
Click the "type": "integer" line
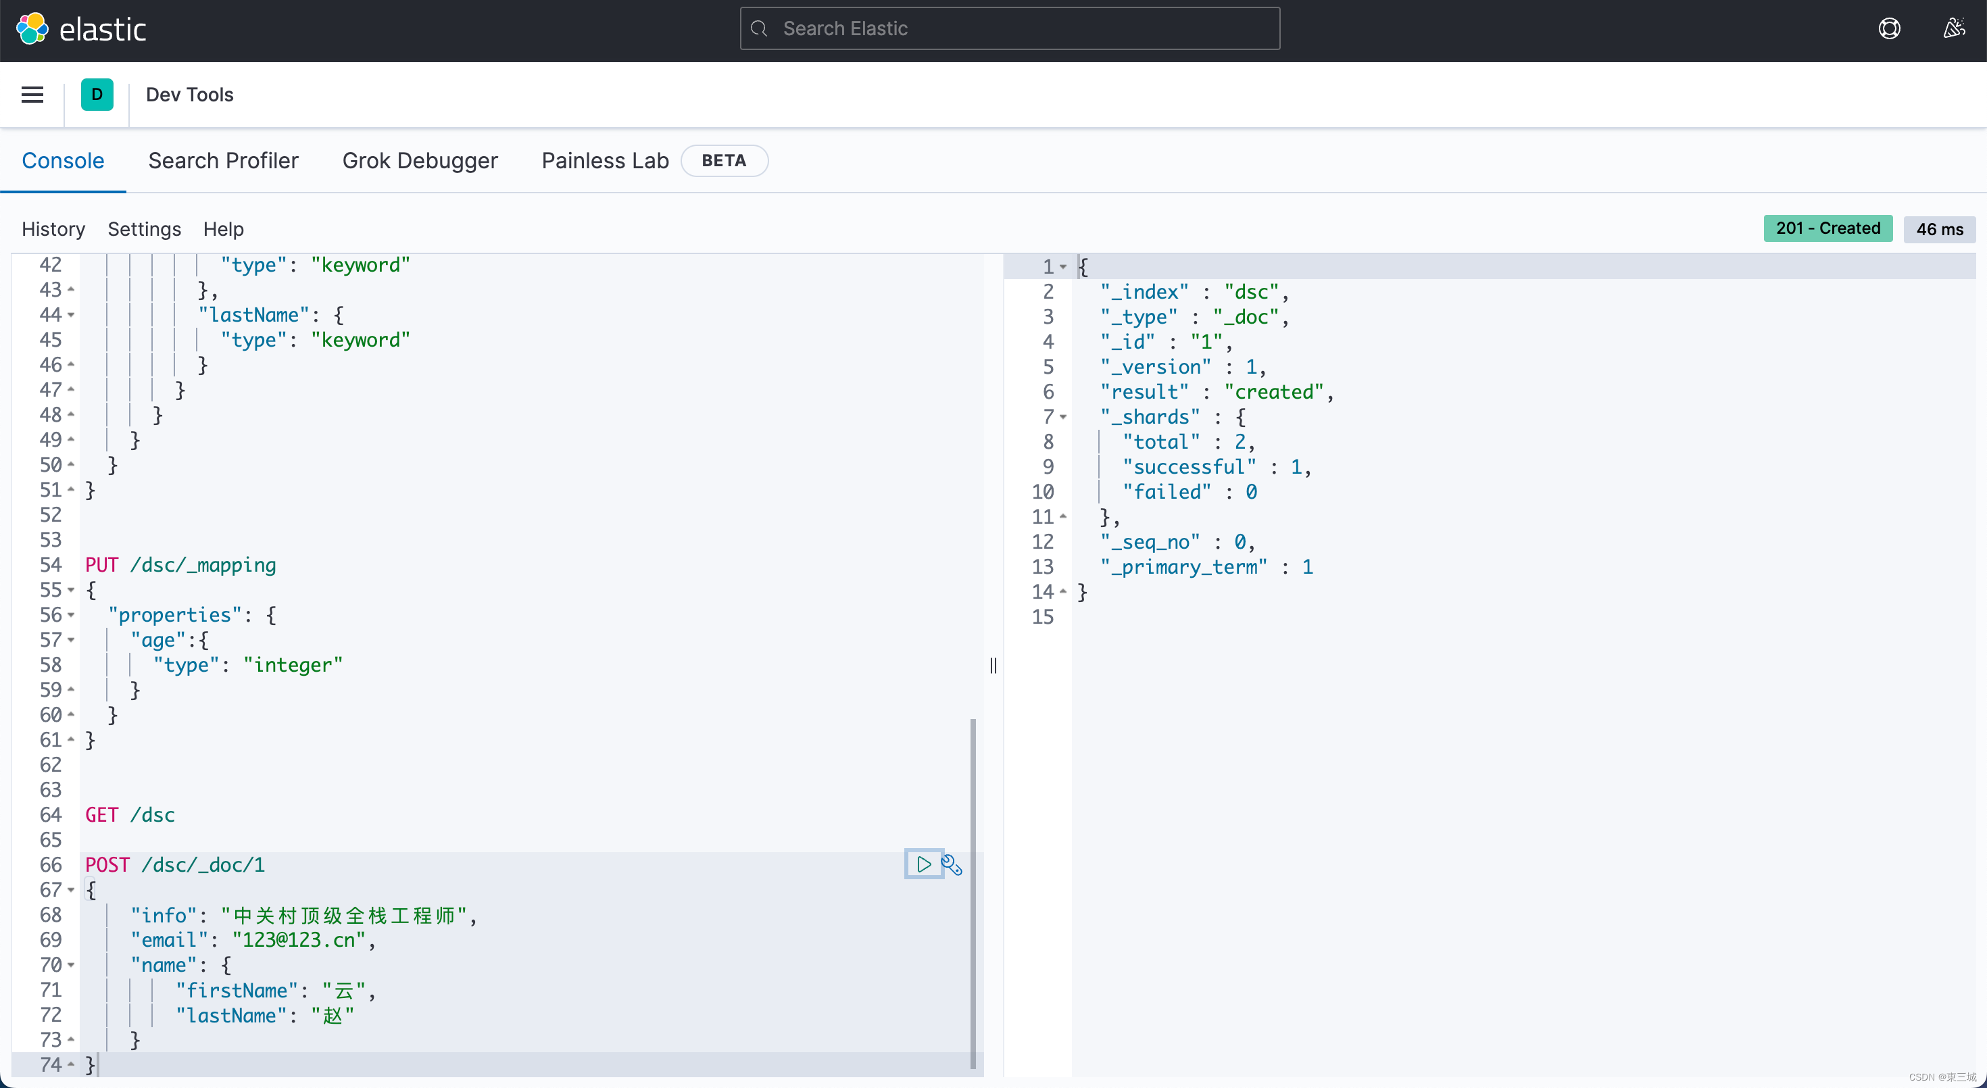tap(247, 666)
